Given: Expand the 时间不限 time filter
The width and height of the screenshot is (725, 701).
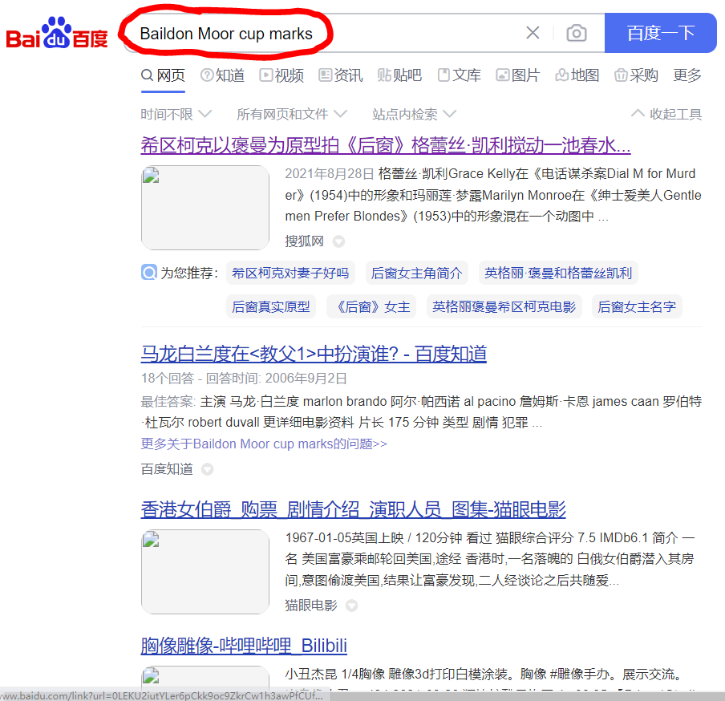Looking at the screenshot, I should pos(176,114).
